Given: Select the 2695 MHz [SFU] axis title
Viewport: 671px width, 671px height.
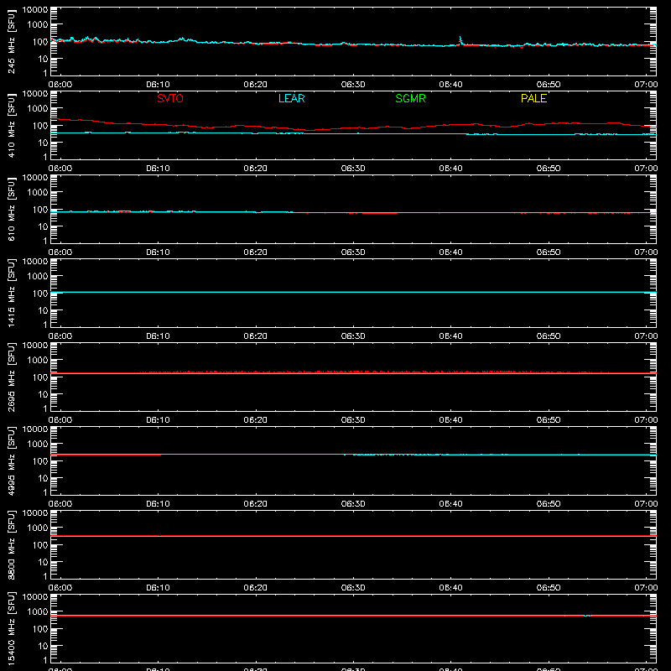Looking at the screenshot, I should coord(11,377).
